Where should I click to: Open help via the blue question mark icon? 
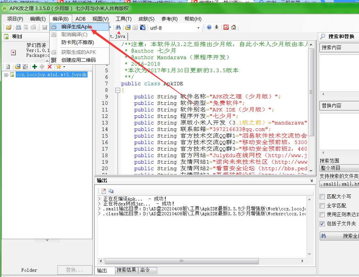[x=209, y=27]
